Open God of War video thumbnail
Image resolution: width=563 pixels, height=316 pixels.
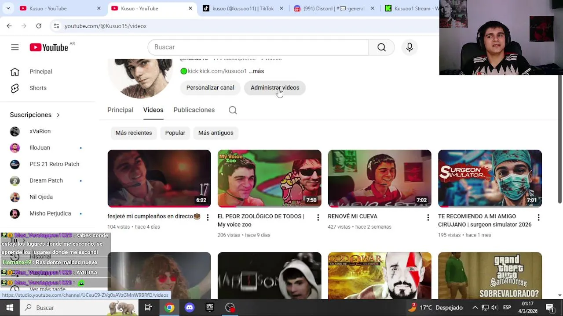380,276
